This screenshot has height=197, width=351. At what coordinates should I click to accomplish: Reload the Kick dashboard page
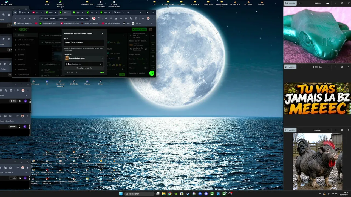click(25, 18)
